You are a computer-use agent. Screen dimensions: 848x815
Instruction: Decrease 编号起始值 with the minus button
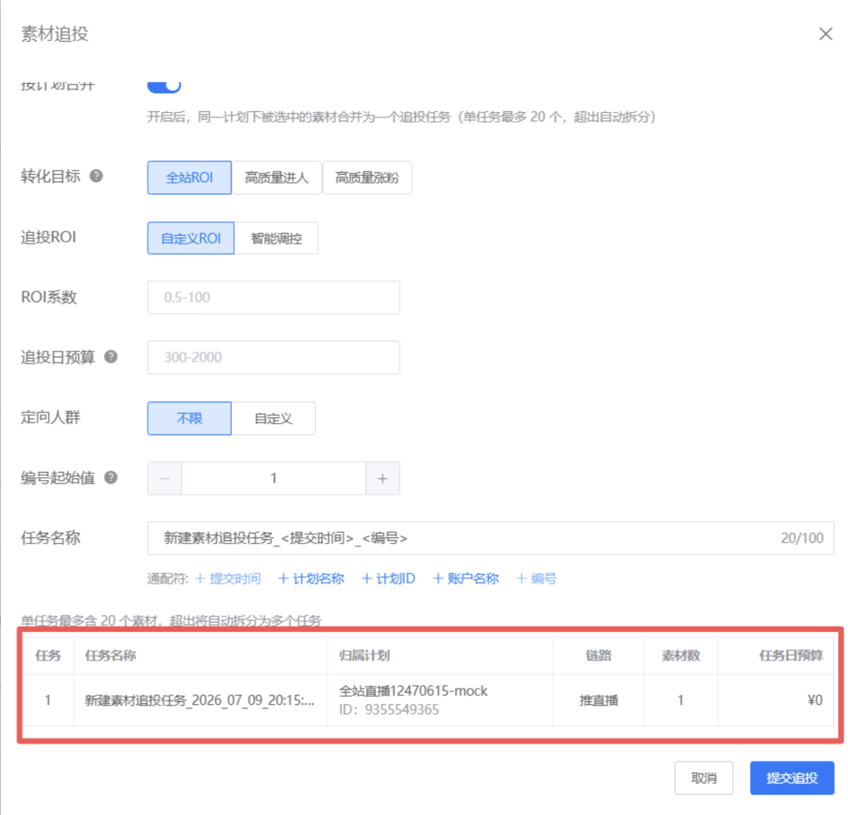click(165, 478)
